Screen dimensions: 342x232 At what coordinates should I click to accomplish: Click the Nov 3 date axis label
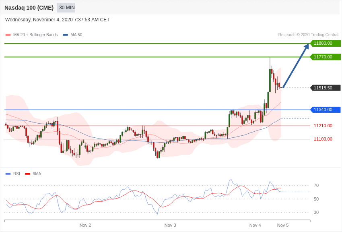[x=170, y=225]
